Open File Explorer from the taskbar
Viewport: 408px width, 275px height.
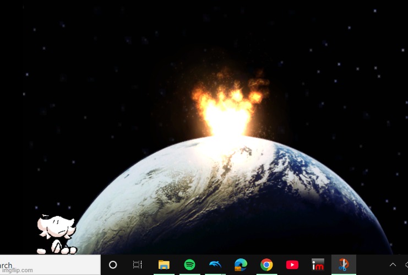164,265
